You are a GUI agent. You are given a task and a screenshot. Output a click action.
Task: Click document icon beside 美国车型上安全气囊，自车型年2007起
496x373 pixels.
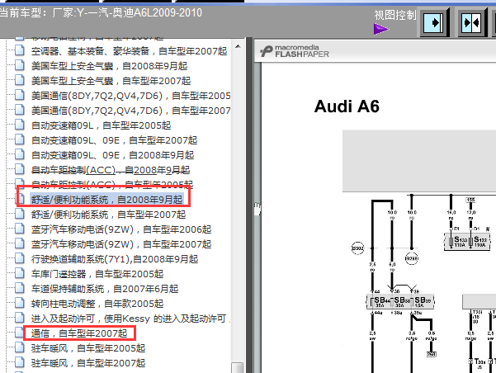pos(20,80)
